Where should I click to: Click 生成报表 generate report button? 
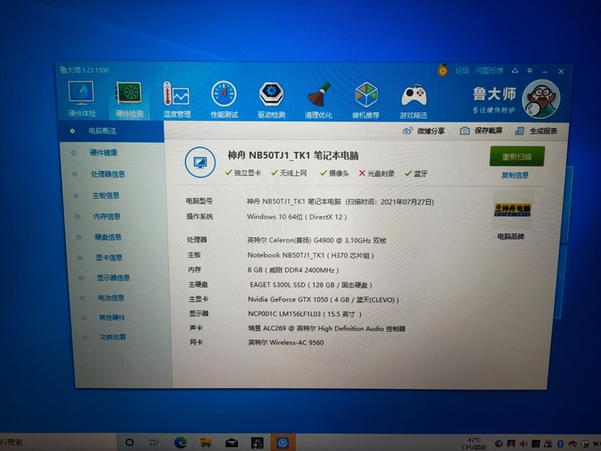[x=536, y=131]
